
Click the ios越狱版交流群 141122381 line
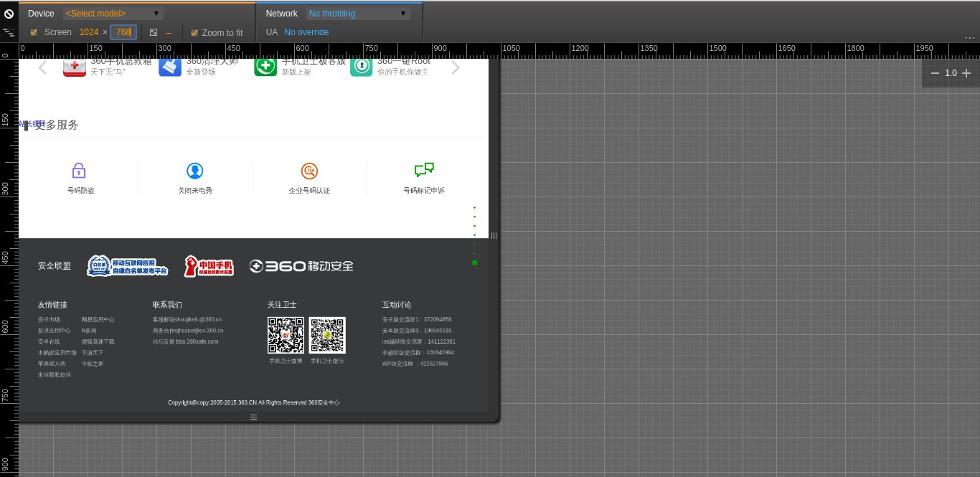pos(419,341)
